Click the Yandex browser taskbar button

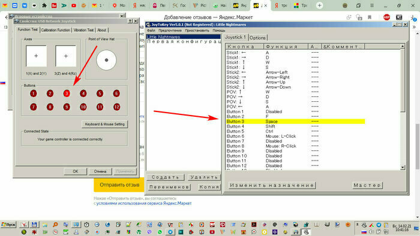24,225
